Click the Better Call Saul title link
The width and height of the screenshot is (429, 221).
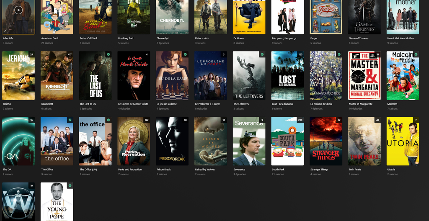(88, 38)
